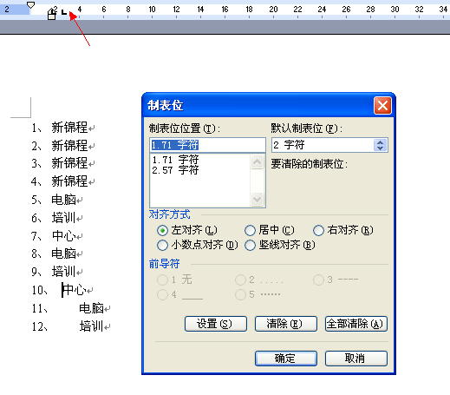450x395 pixels.
Task: Choose leader option 1 无
Action: pos(162,280)
